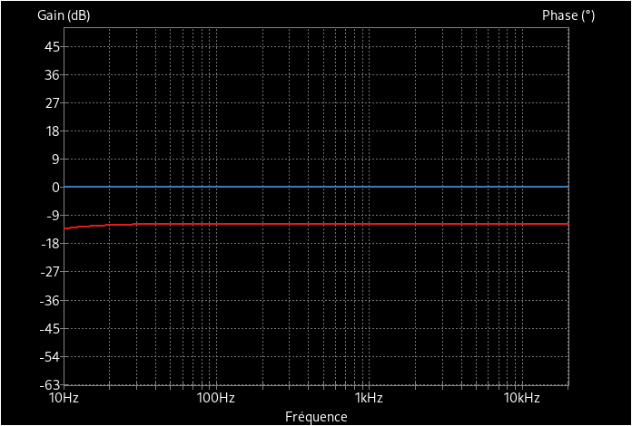Click the "Phase (°)" axis label
This screenshot has width=632, height=426.
[568, 15]
